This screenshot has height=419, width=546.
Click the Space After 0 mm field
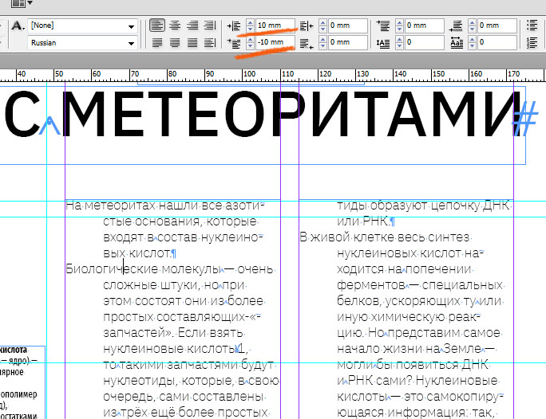(497, 25)
